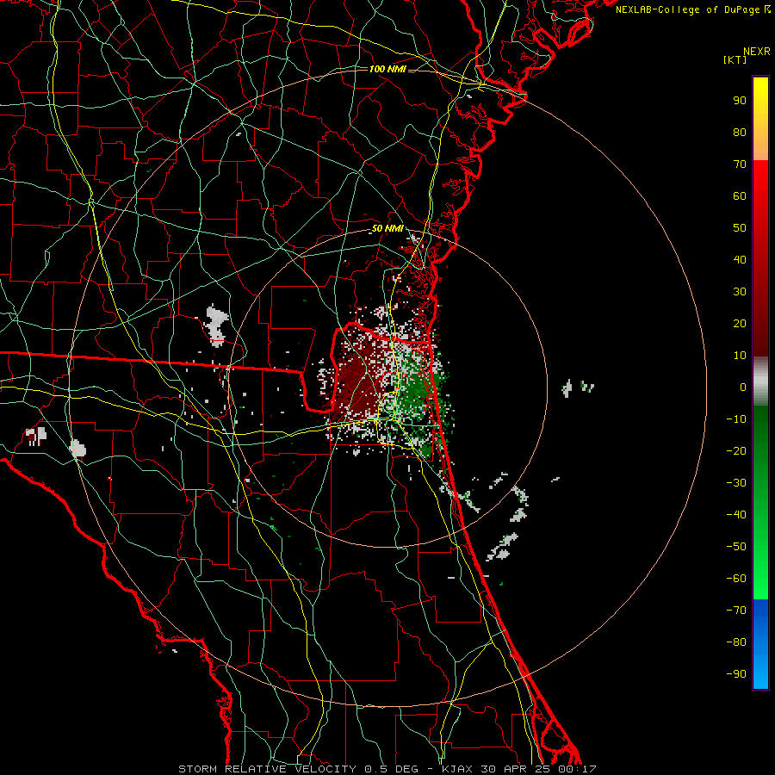Click the -20 value on velocity scale
This screenshot has width=775, height=775.
click(x=736, y=450)
